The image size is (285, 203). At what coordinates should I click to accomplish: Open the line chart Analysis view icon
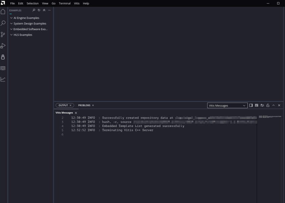(x=3, y=79)
